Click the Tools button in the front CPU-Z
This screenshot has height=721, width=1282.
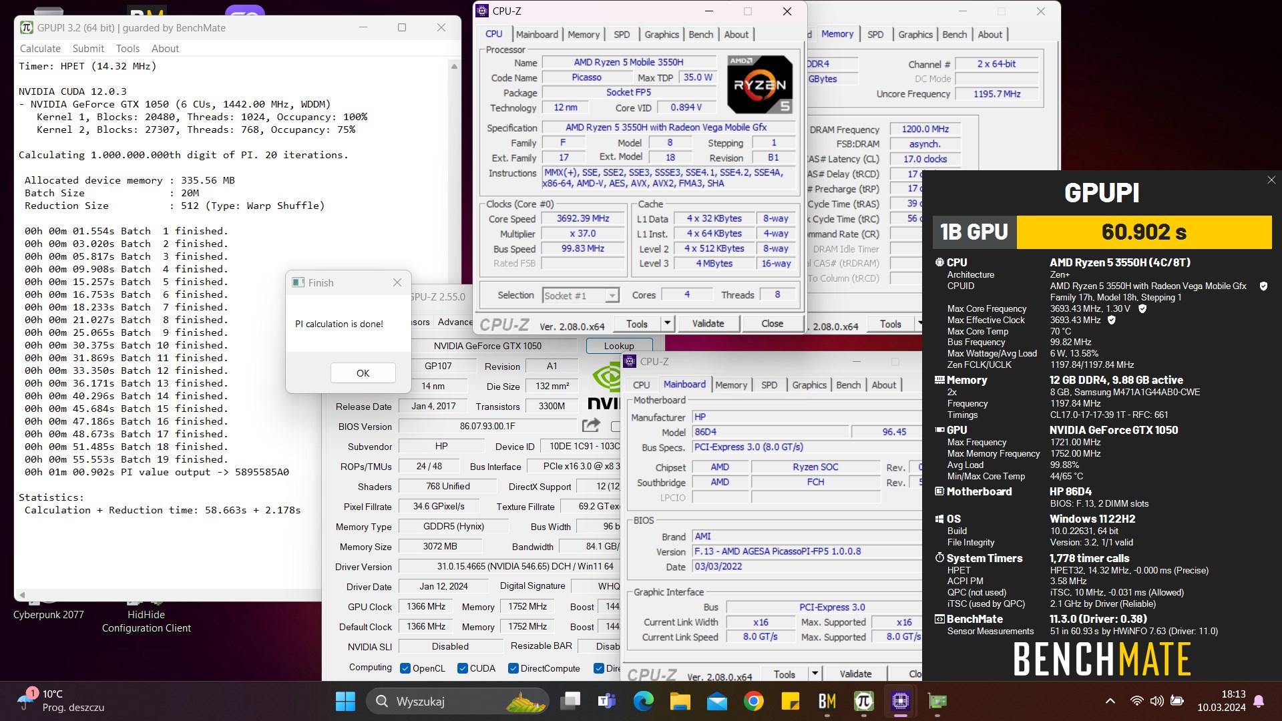(x=636, y=323)
